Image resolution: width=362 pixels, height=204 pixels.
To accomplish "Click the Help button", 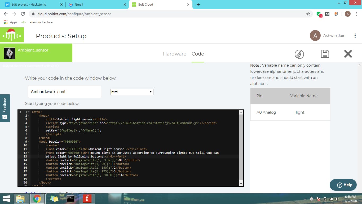I will (x=343, y=185).
